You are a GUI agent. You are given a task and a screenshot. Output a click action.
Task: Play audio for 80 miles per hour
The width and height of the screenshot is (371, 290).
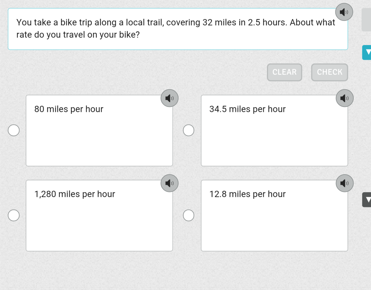[x=169, y=98]
